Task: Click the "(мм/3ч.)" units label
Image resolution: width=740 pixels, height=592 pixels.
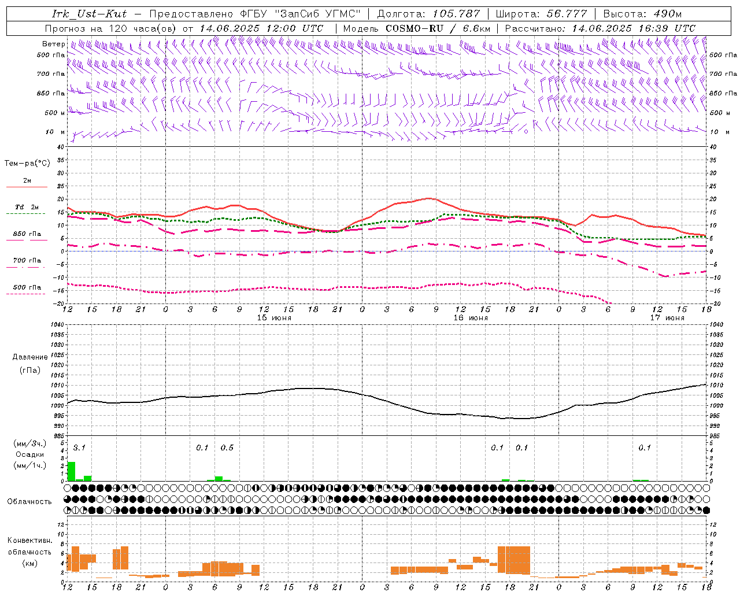Action: [x=29, y=443]
